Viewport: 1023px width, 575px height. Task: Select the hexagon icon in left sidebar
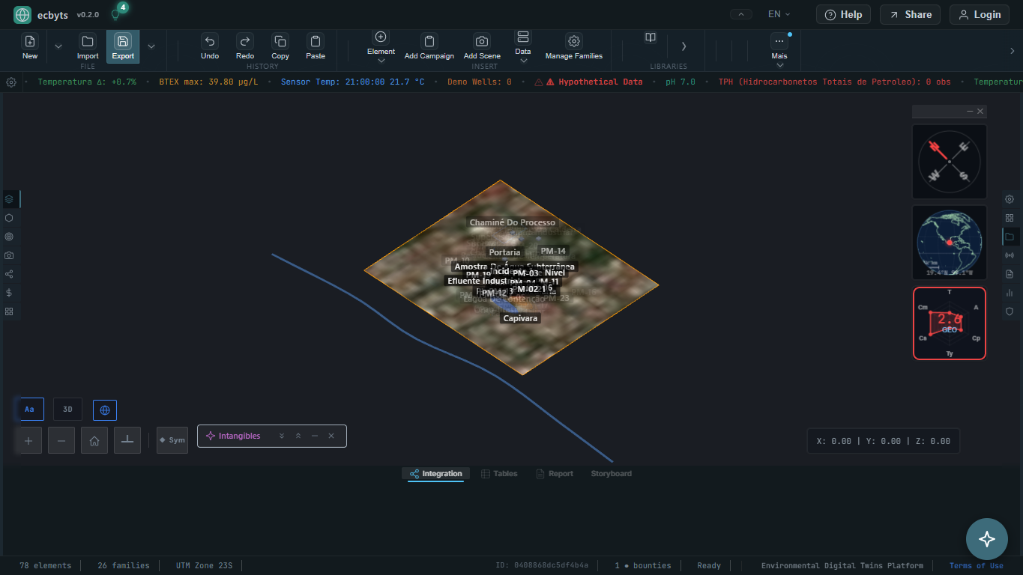[x=9, y=218]
